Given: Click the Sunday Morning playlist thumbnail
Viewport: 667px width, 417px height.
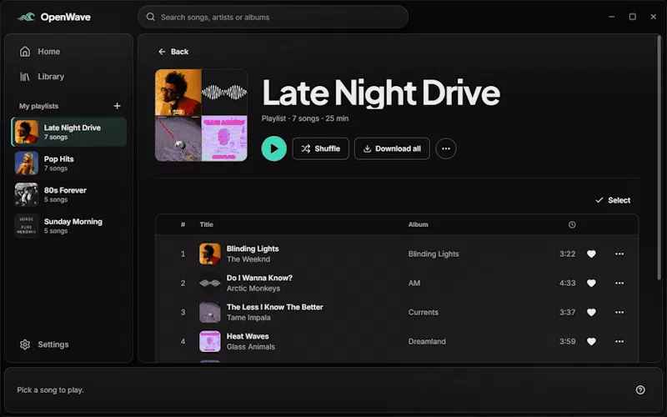Looking at the screenshot, I should (27, 226).
